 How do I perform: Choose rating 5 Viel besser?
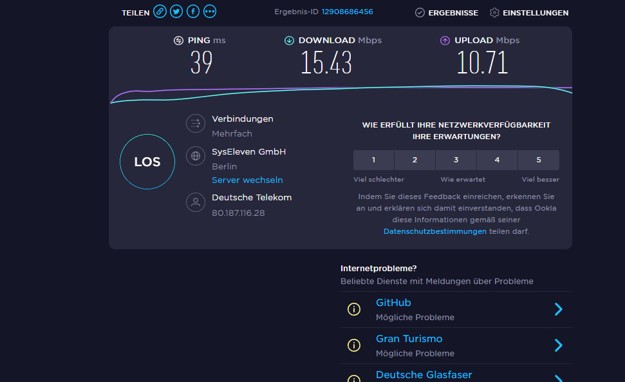(539, 160)
